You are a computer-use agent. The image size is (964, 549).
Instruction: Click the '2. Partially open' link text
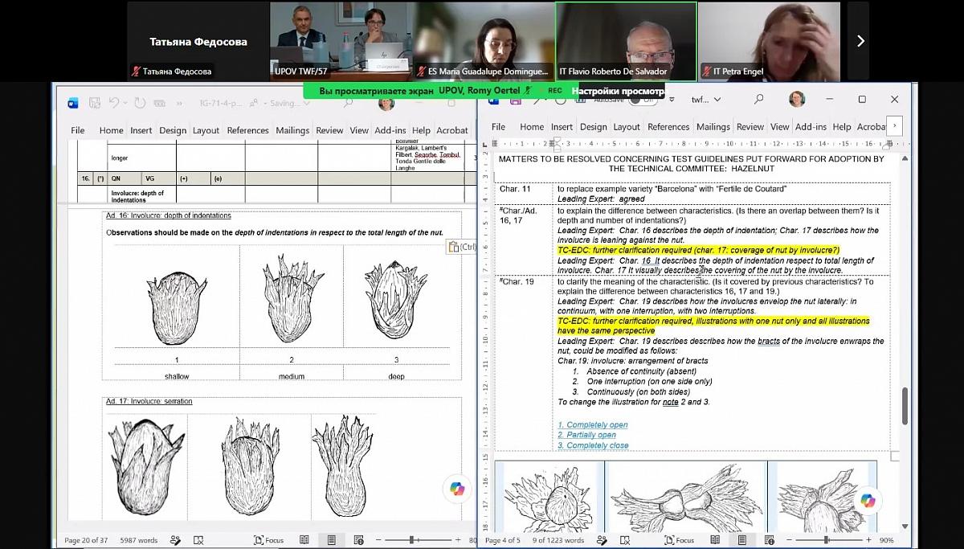click(x=587, y=435)
